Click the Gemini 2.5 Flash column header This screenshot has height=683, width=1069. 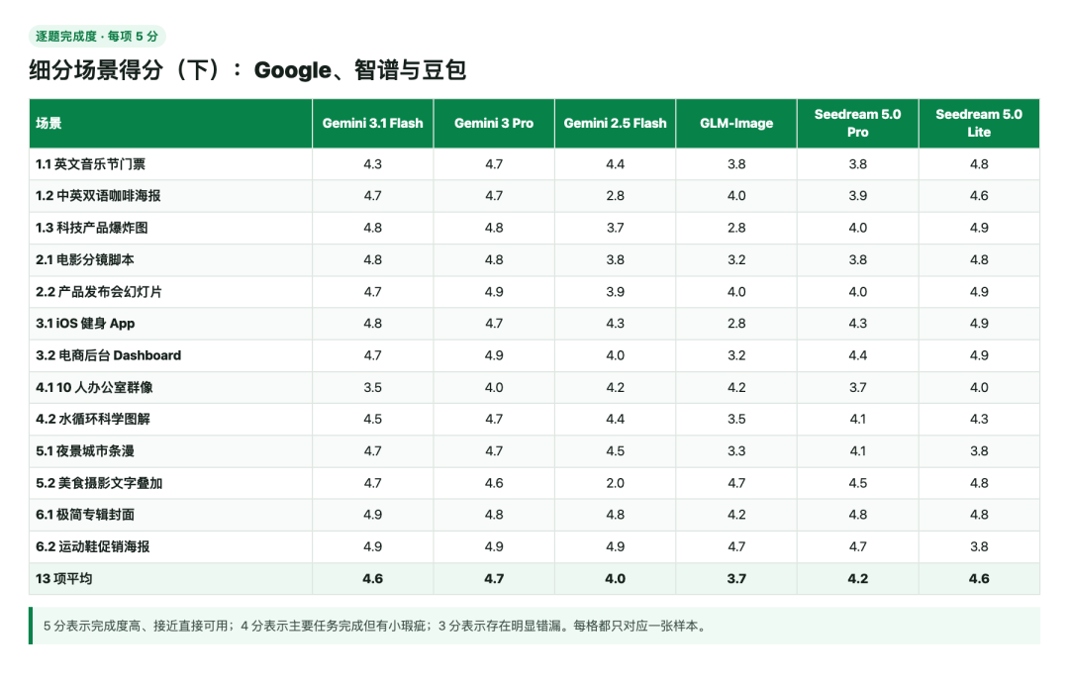point(615,124)
